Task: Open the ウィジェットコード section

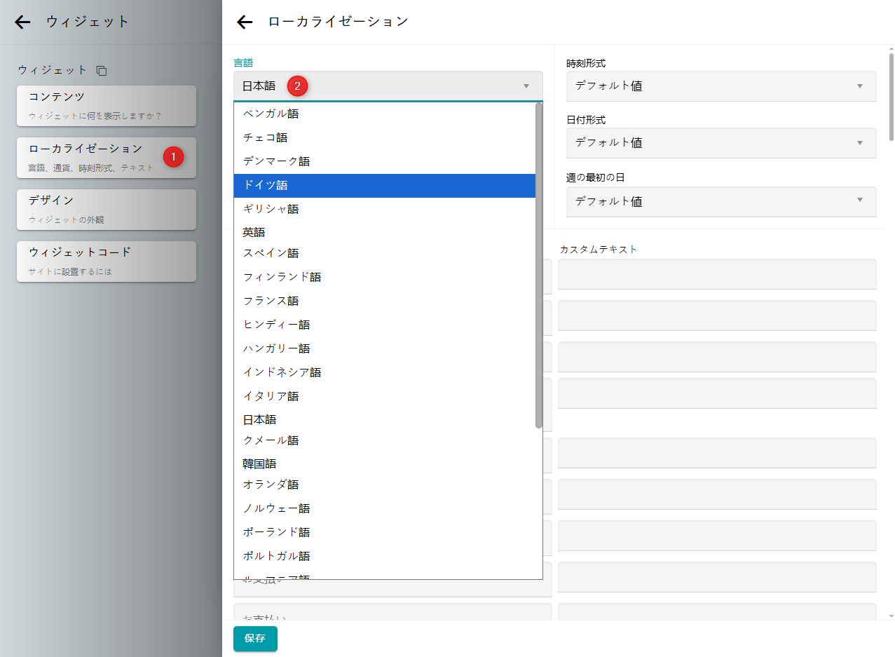Action: click(x=107, y=262)
